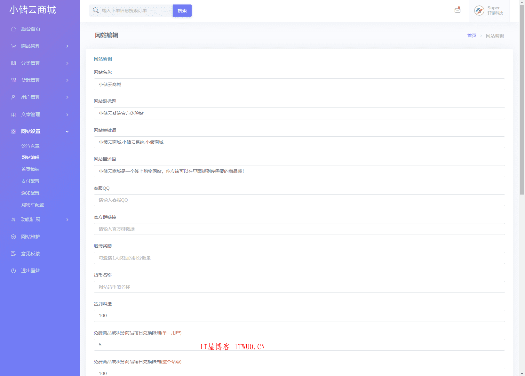525x376 pixels.
Task: Click the 网站副标题 input field
Action: point(299,113)
